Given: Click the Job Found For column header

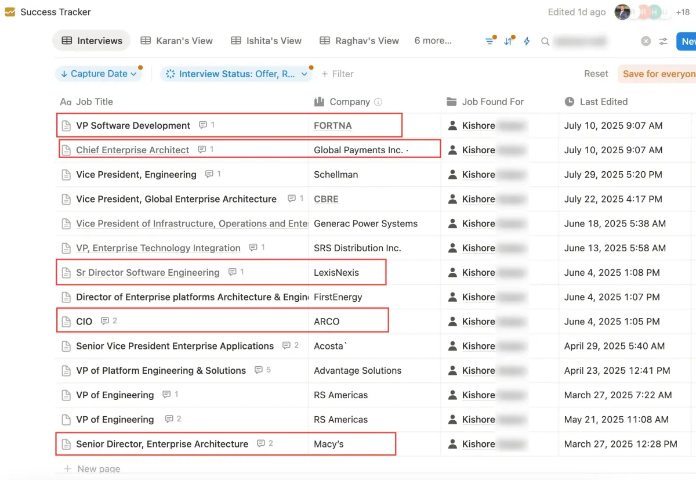Looking at the screenshot, I should [485, 102].
